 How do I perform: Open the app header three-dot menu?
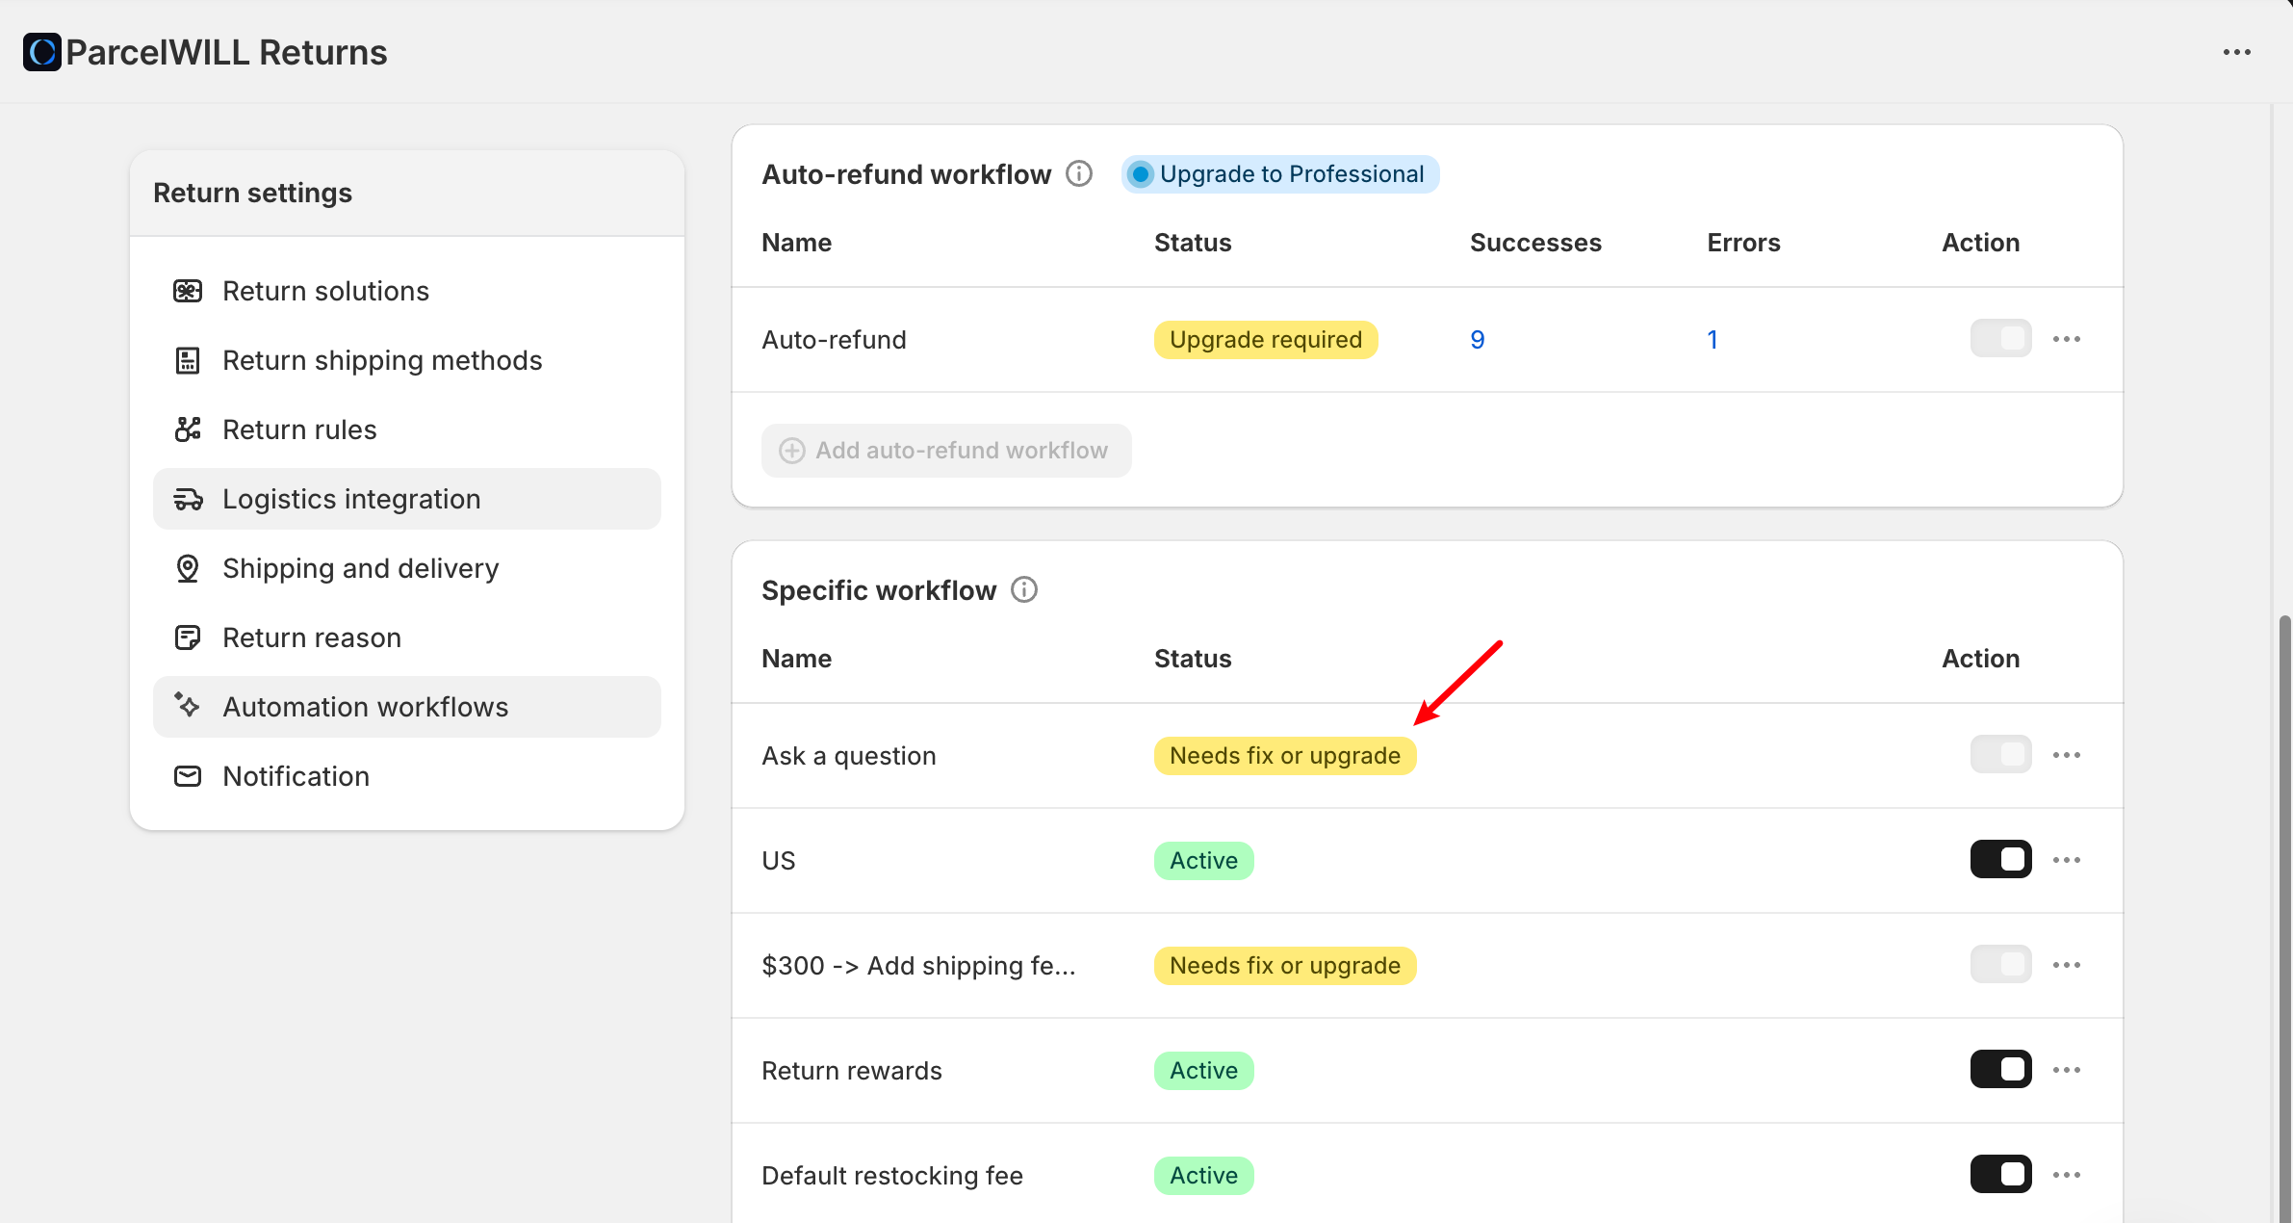point(2236,52)
